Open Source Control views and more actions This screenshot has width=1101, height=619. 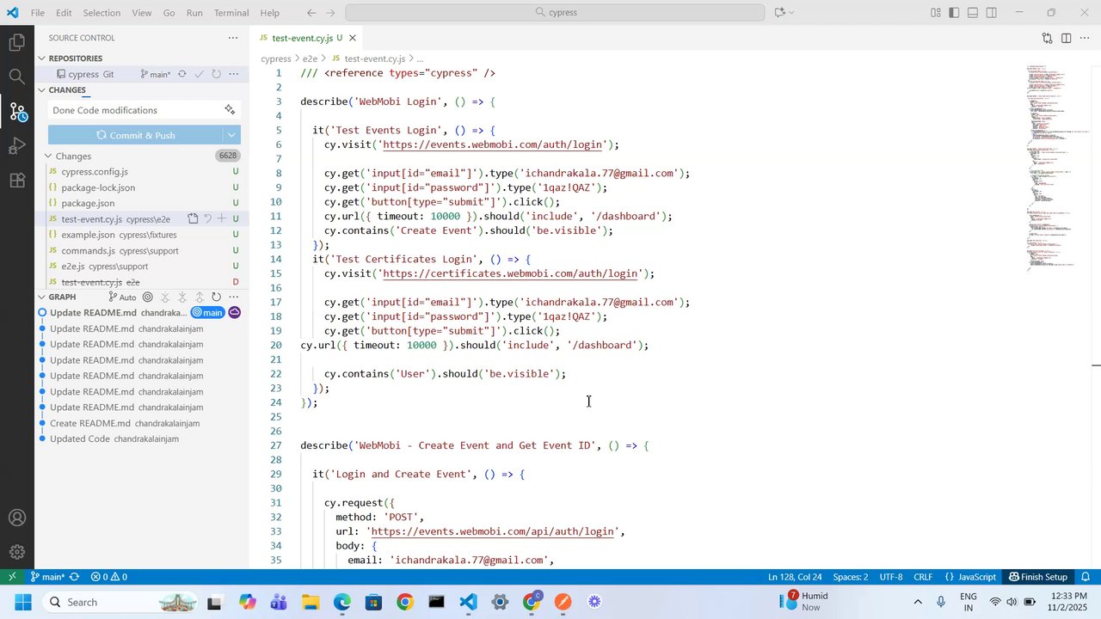(x=233, y=38)
